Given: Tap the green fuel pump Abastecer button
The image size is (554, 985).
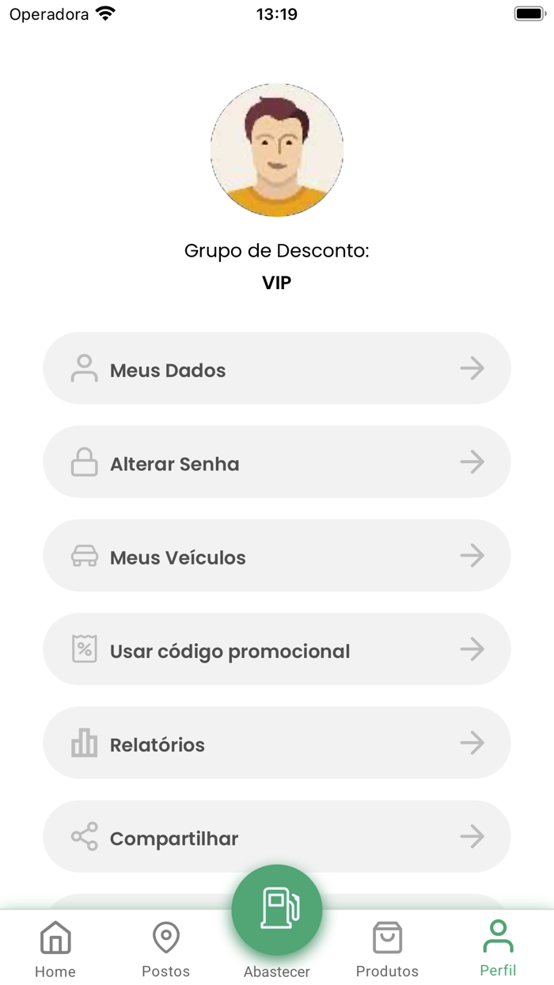Looking at the screenshot, I should click(x=277, y=910).
